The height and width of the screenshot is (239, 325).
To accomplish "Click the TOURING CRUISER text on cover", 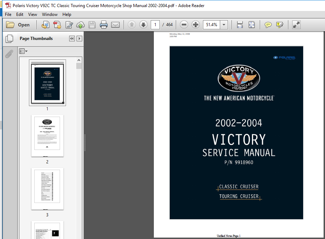I will click(x=239, y=197).
